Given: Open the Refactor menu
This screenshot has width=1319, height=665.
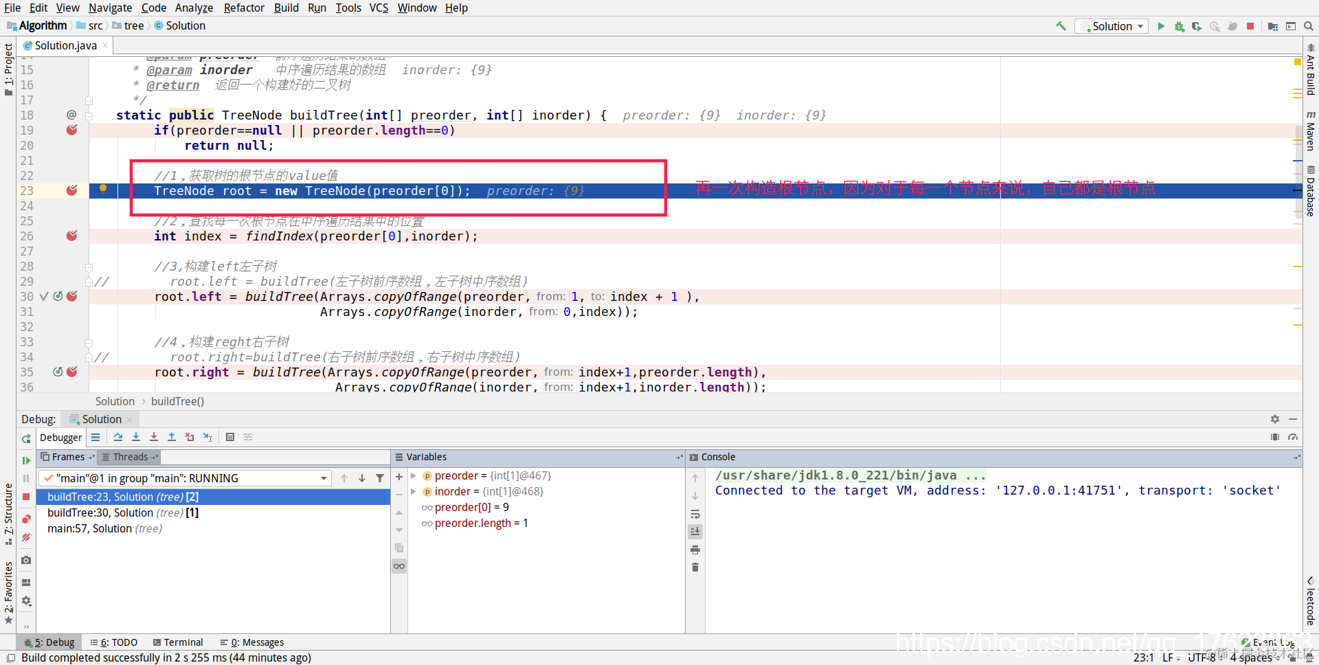Looking at the screenshot, I should coord(244,8).
